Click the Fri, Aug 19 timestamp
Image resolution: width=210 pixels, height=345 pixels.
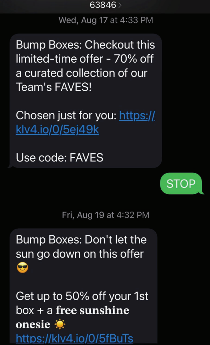click(x=106, y=215)
